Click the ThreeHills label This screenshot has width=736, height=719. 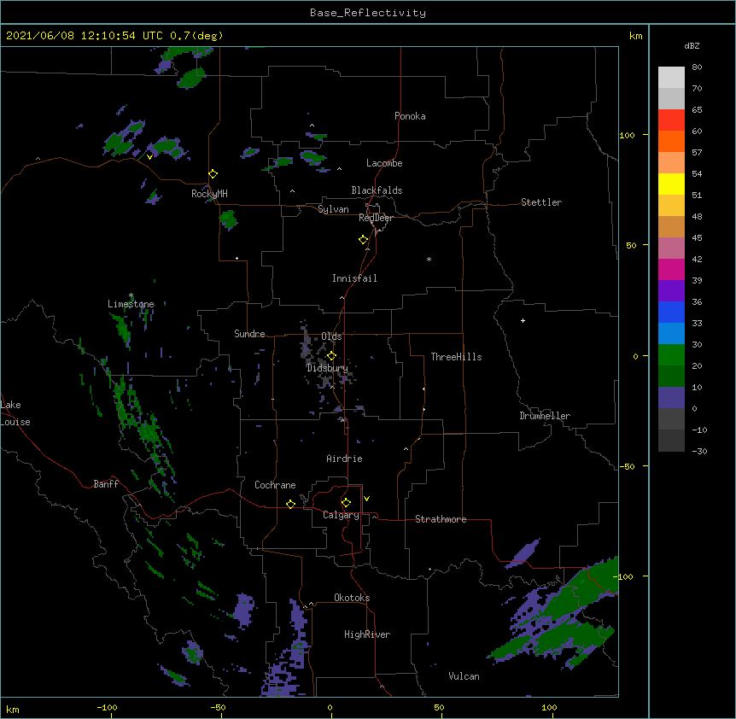click(x=456, y=357)
